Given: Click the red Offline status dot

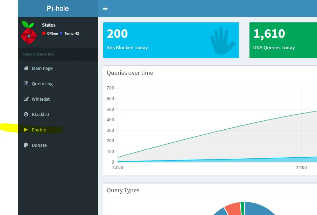Looking at the screenshot, I should (x=44, y=33).
